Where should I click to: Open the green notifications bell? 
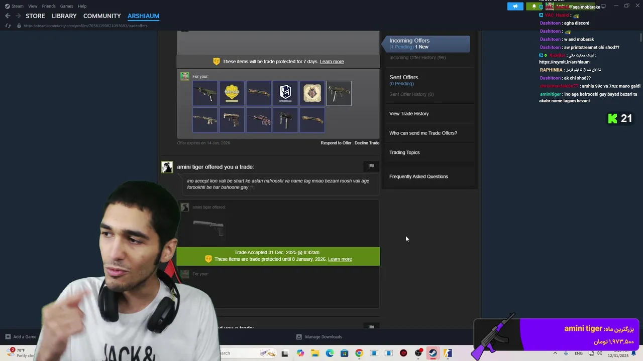point(534,6)
